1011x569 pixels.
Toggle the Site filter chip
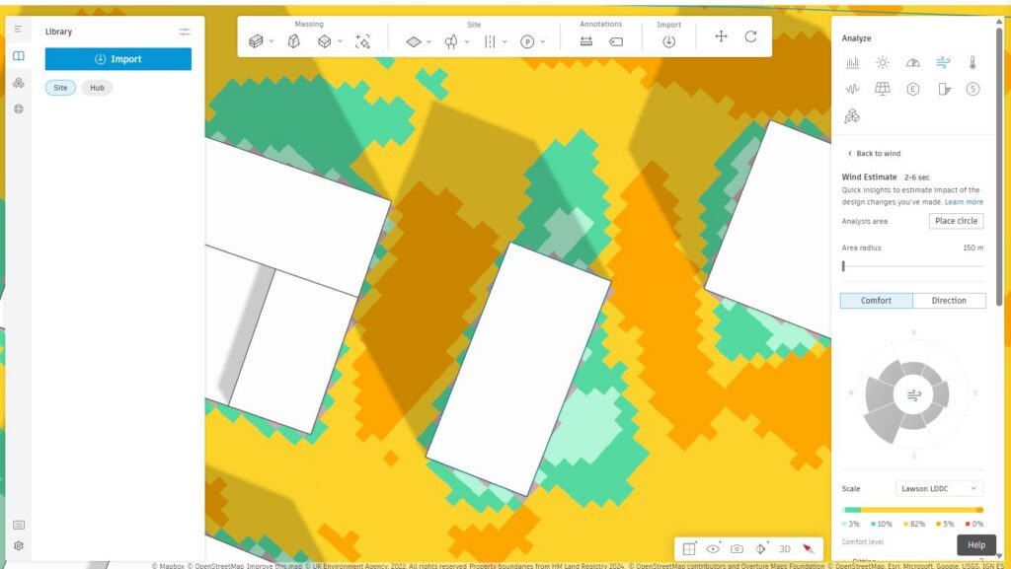tap(60, 88)
